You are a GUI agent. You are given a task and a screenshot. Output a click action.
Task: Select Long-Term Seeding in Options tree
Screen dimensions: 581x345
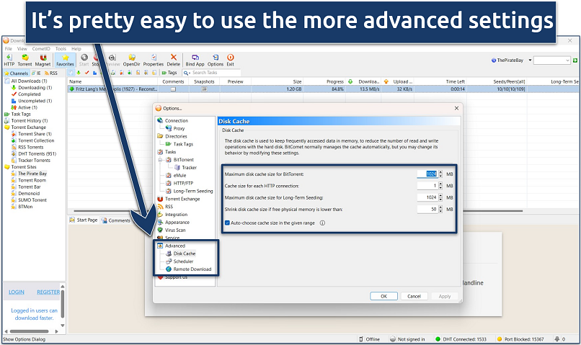[x=193, y=191]
